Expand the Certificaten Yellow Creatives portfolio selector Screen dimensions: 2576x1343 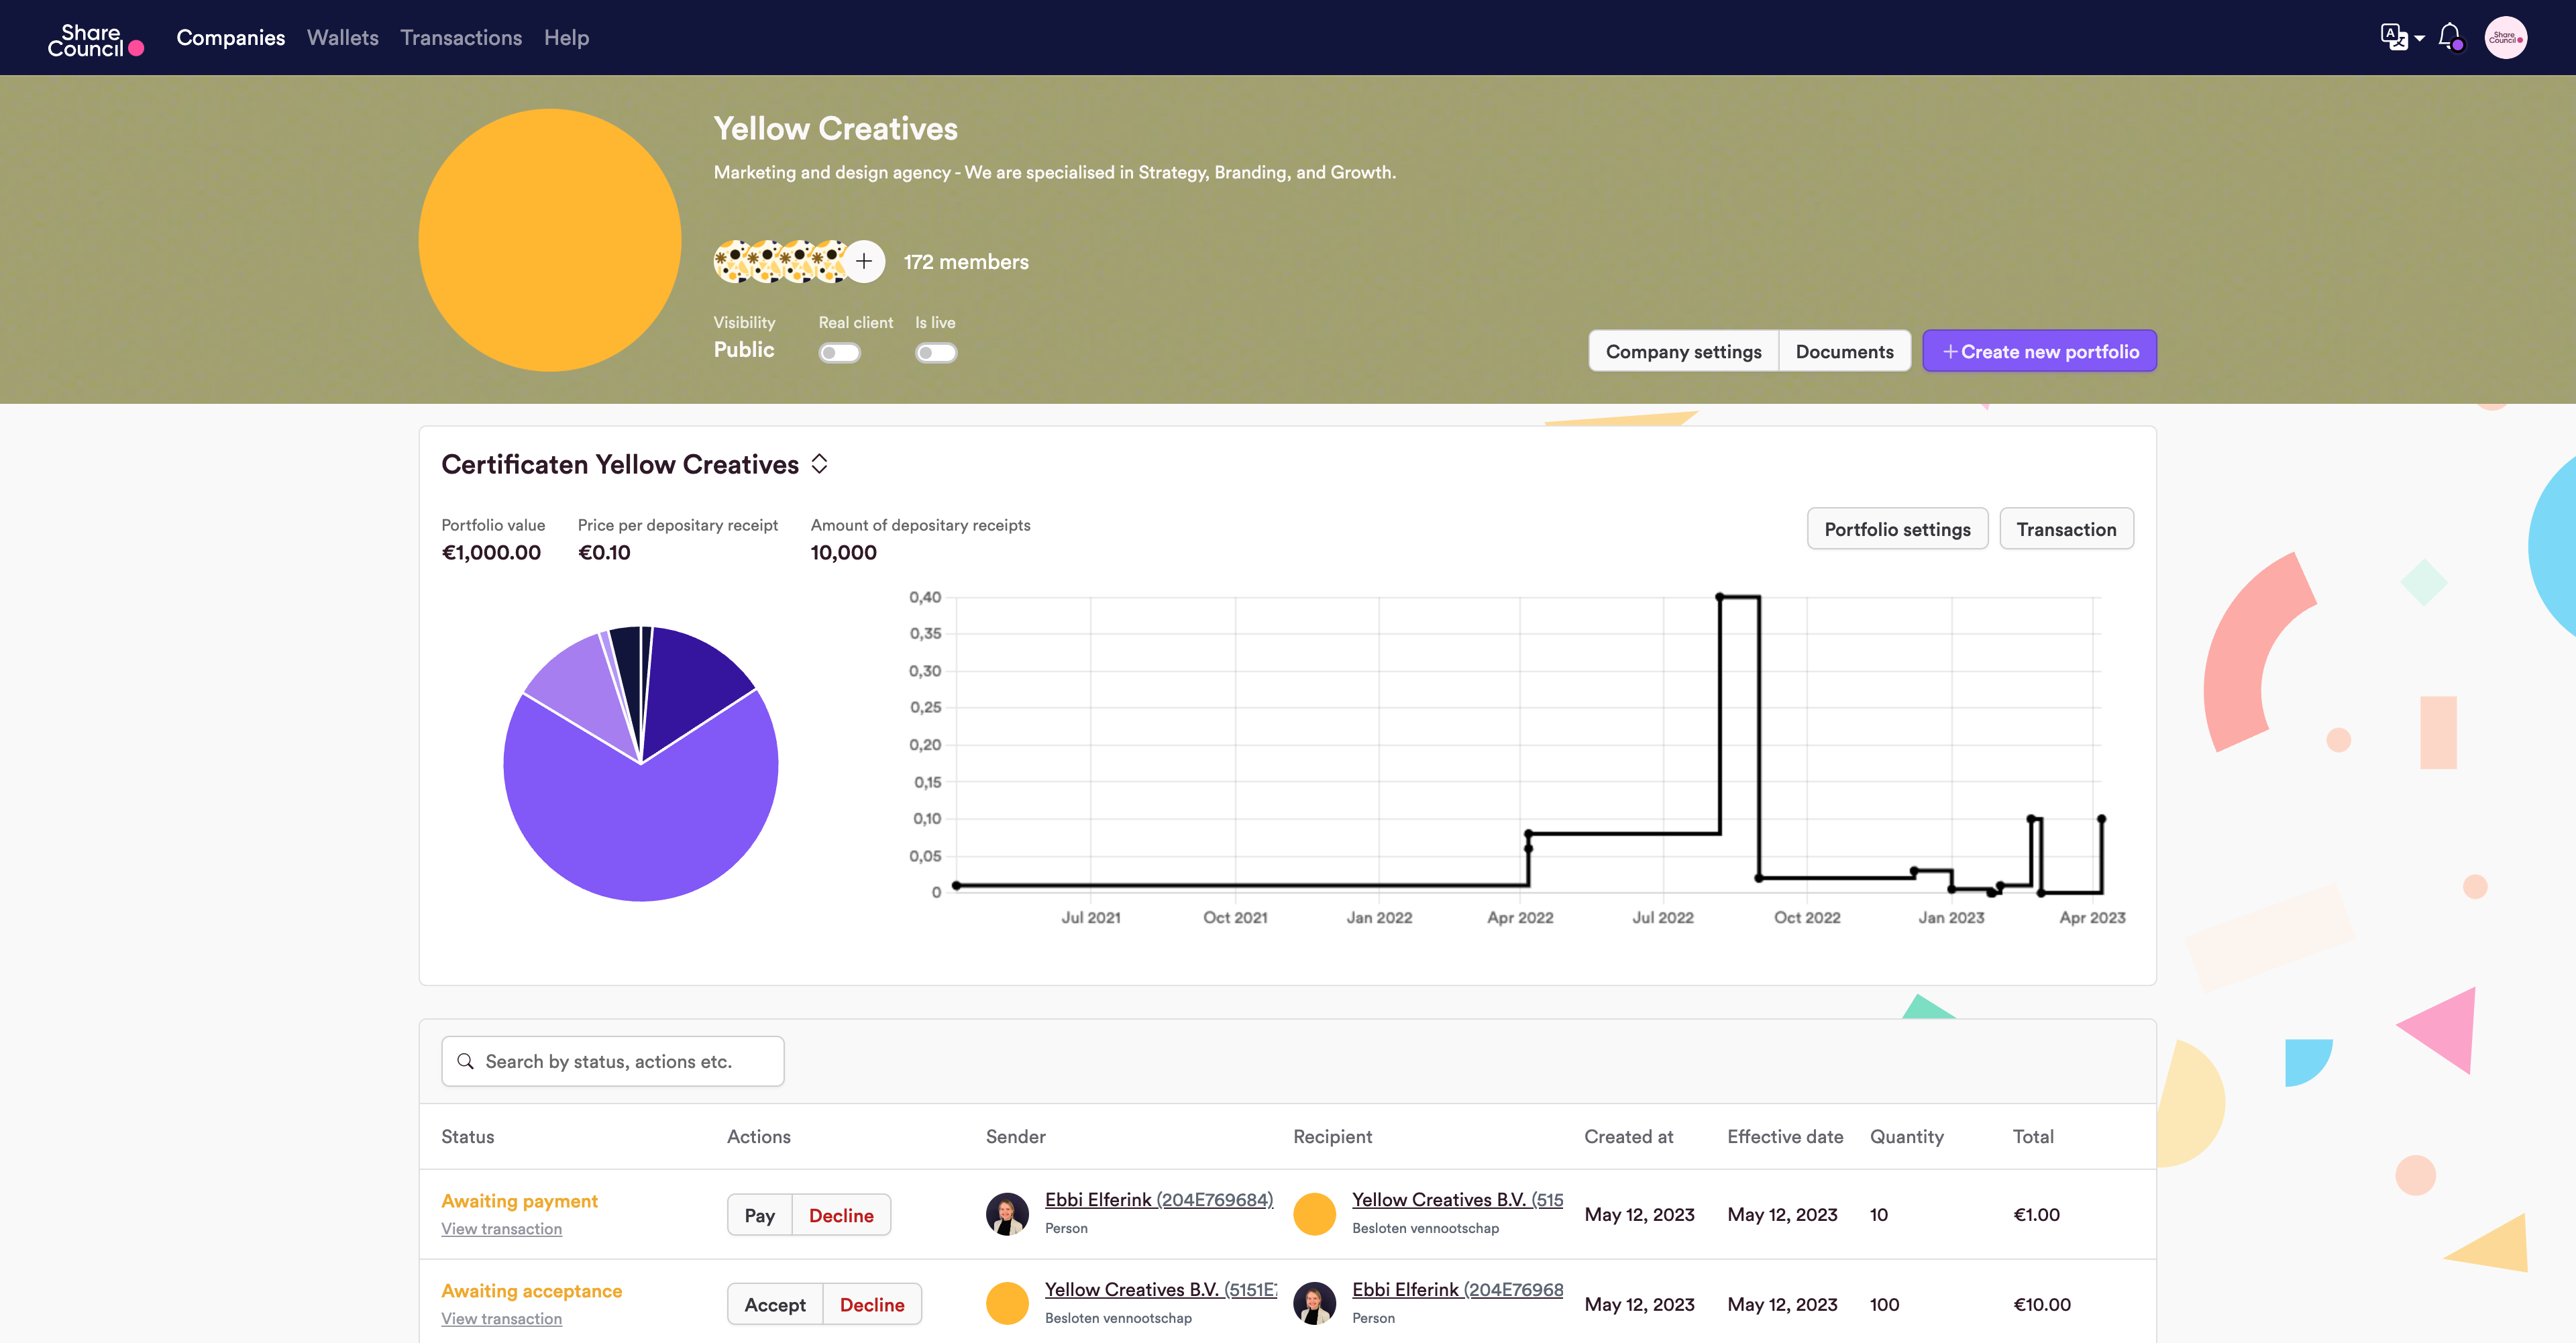[x=819, y=464]
